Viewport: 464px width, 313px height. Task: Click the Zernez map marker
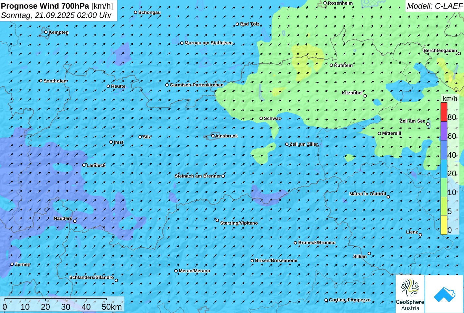(12, 264)
